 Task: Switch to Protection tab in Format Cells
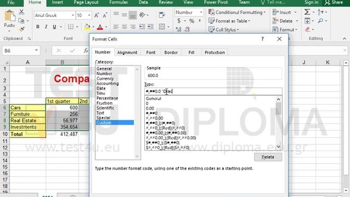coord(215,53)
